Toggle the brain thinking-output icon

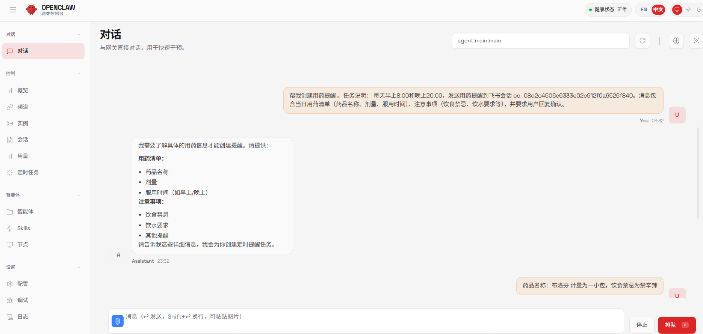tap(676, 41)
